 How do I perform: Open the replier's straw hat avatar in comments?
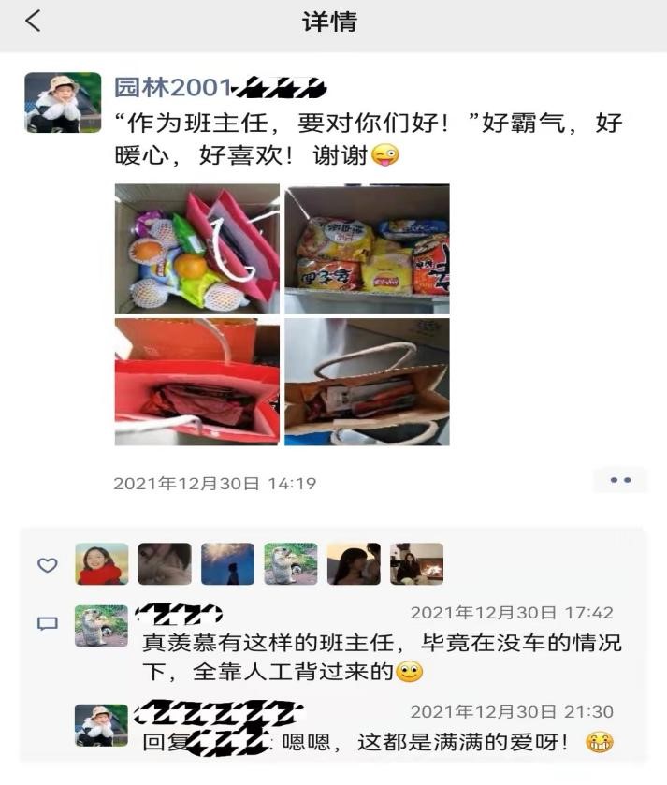click(101, 725)
